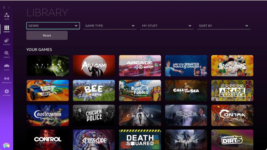Select Castlevania Collection tile
Viewport: 267px width, 150px height.
click(x=48, y=115)
